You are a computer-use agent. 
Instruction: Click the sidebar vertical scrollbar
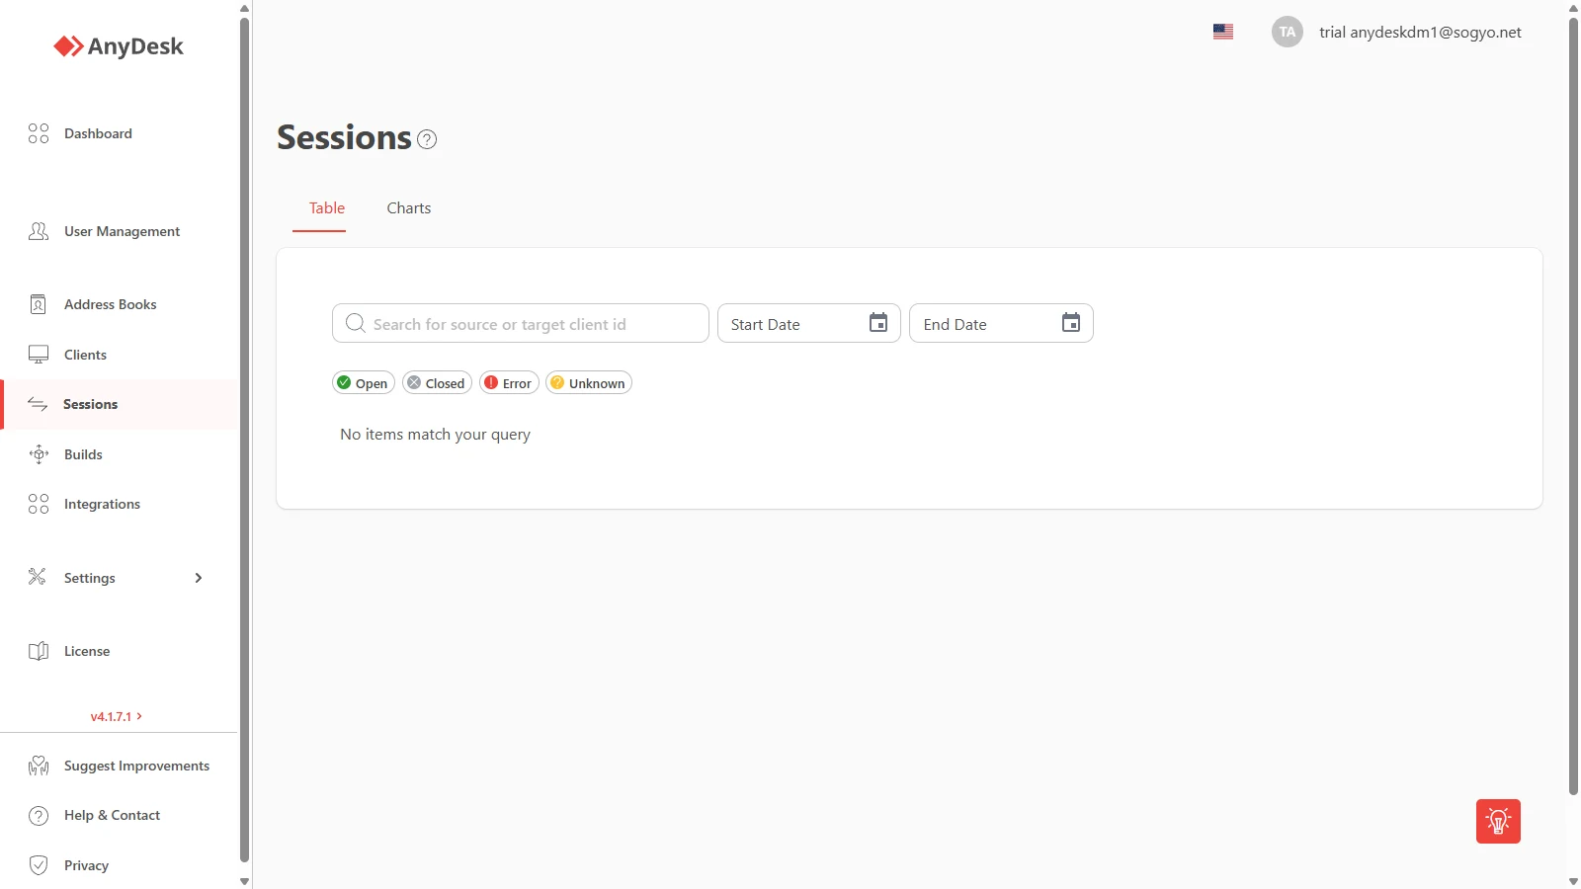(x=244, y=440)
